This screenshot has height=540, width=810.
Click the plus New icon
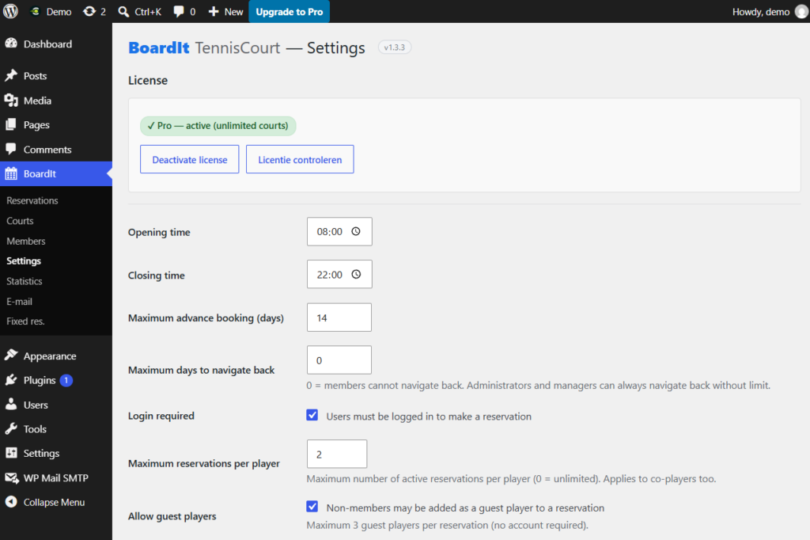pyautogui.click(x=214, y=11)
